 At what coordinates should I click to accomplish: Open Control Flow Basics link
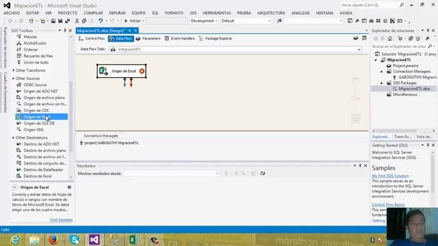point(388,205)
